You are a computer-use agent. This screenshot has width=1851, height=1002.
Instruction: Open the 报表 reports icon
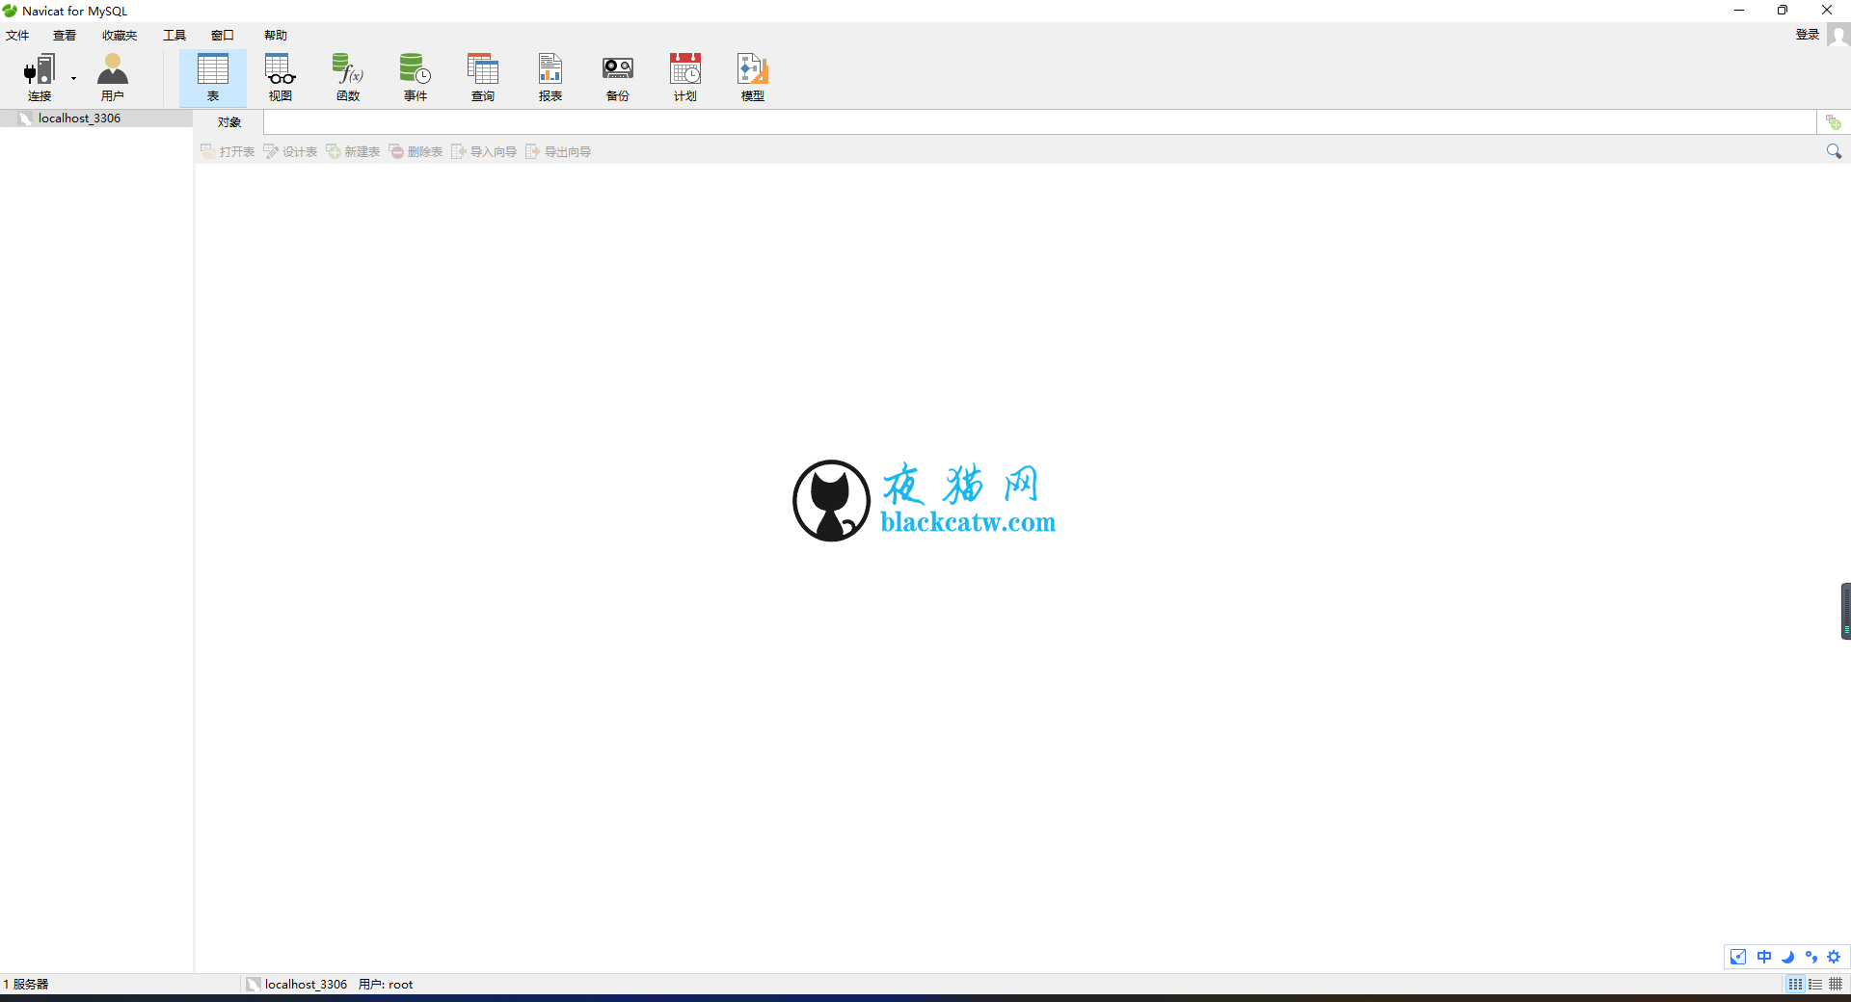550,77
